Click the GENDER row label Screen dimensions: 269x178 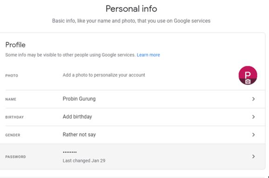13,135
